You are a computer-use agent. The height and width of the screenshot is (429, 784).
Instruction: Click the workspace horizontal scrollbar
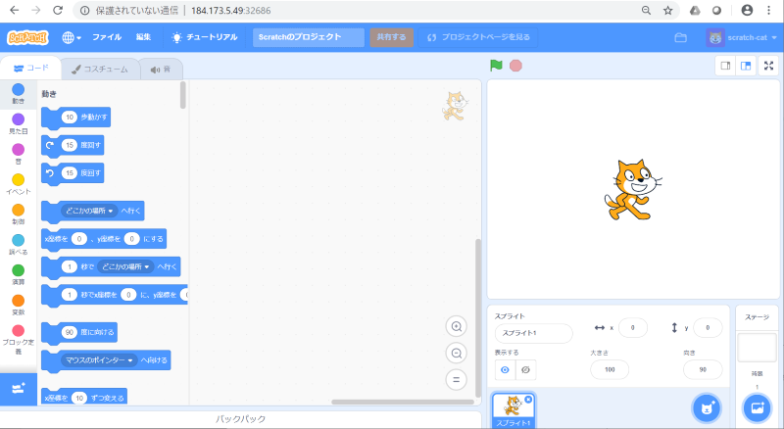pyautogui.click(x=403, y=402)
